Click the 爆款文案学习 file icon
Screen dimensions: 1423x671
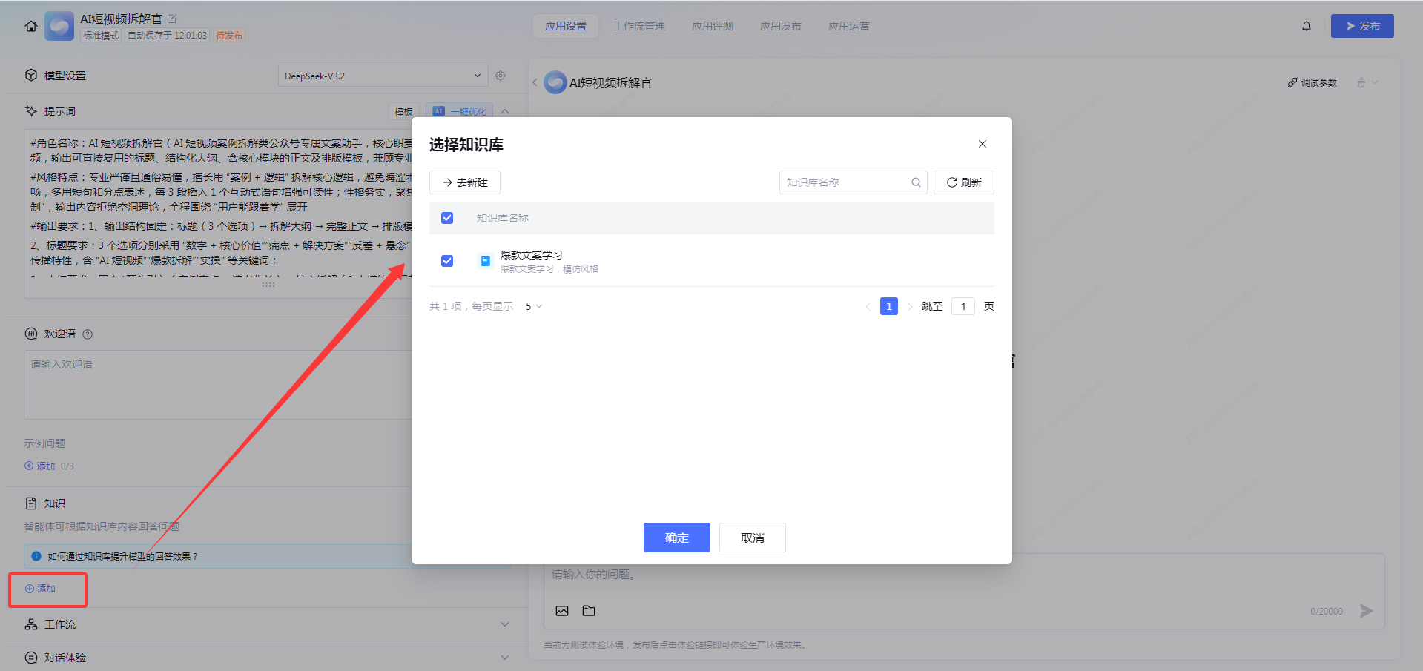(x=485, y=261)
